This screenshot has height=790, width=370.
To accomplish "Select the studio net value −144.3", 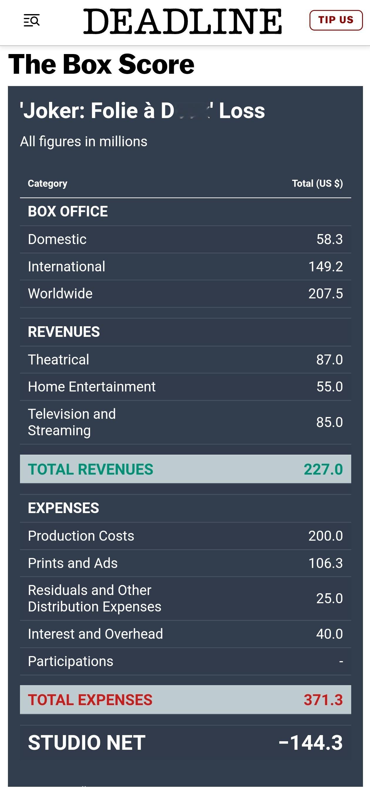I will coord(310,742).
